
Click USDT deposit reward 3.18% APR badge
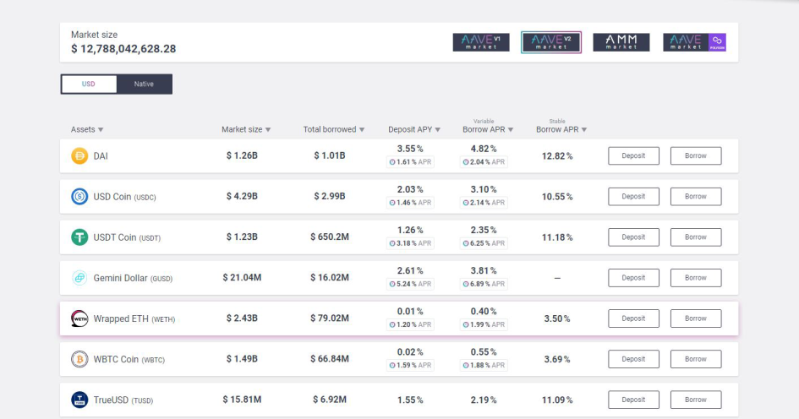point(410,243)
